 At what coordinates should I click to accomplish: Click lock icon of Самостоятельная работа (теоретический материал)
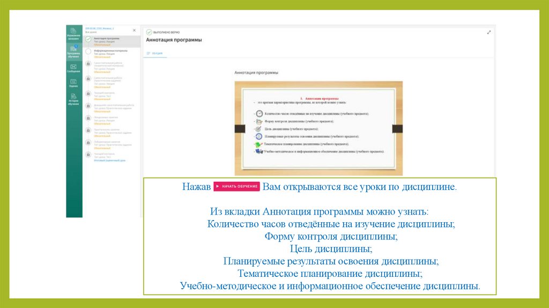point(88,64)
